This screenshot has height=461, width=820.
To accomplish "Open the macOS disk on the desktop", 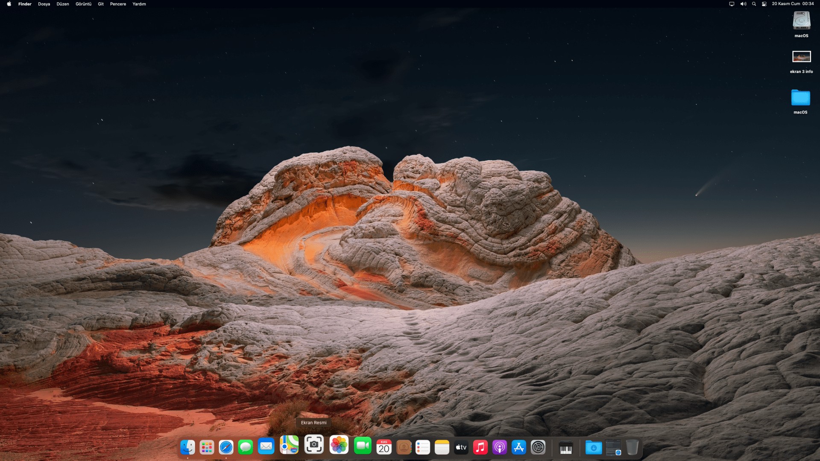I will pos(802,20).
